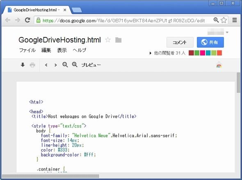Screen dimensions: 242x180
Task: Click the orange viewer swatch
Action: 219,53
